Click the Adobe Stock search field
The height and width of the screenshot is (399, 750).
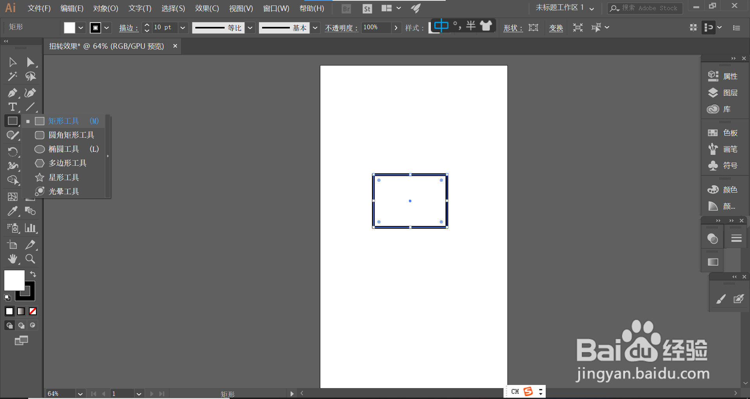[645, 8]
